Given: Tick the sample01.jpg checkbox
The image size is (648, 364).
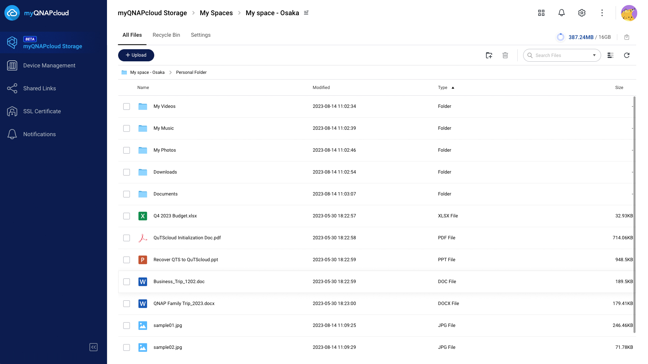Looking at the screenshot, I should pyautogui.click(x=127, y=326).
